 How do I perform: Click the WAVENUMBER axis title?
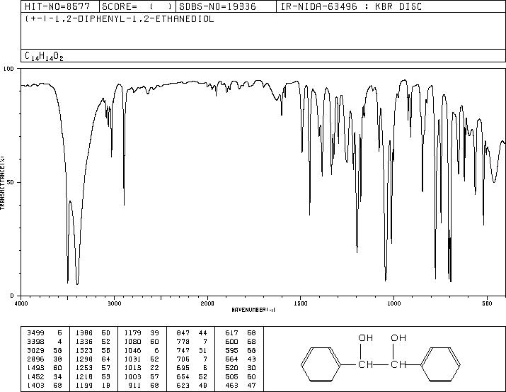(253, 310)
